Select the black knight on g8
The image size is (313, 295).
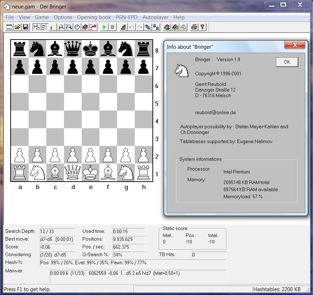126,49
